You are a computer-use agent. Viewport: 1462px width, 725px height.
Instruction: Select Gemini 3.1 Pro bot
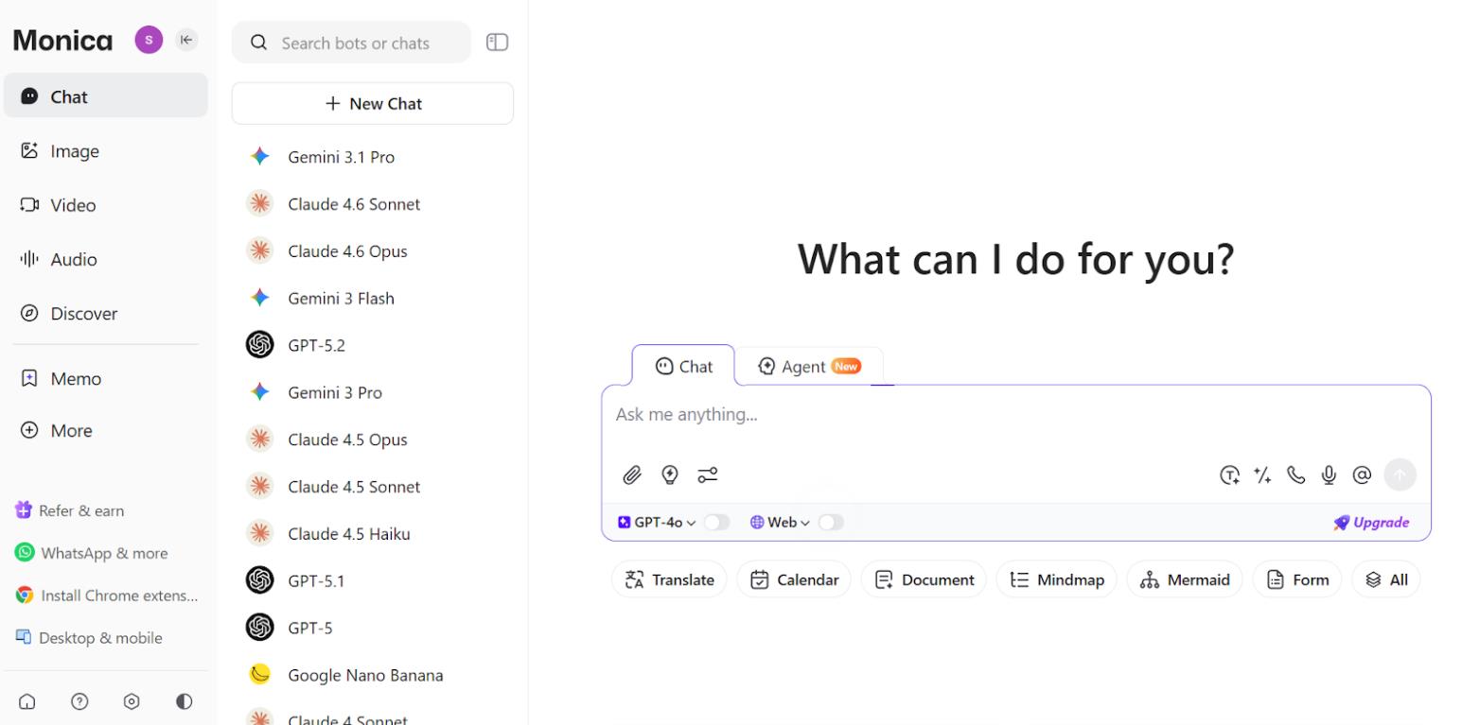pos(373,157)
